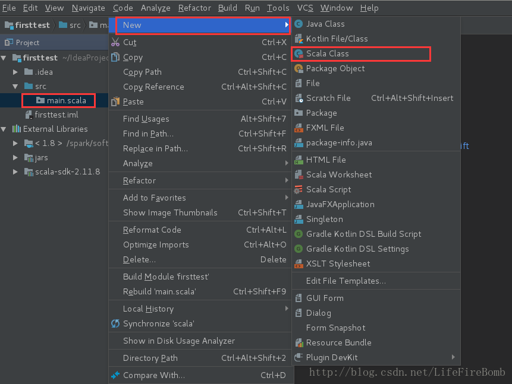Image resolution: width=512 pixels, height=384 pixels.
Task: Choose Copy Path menu entry
Action: (200, 72)
